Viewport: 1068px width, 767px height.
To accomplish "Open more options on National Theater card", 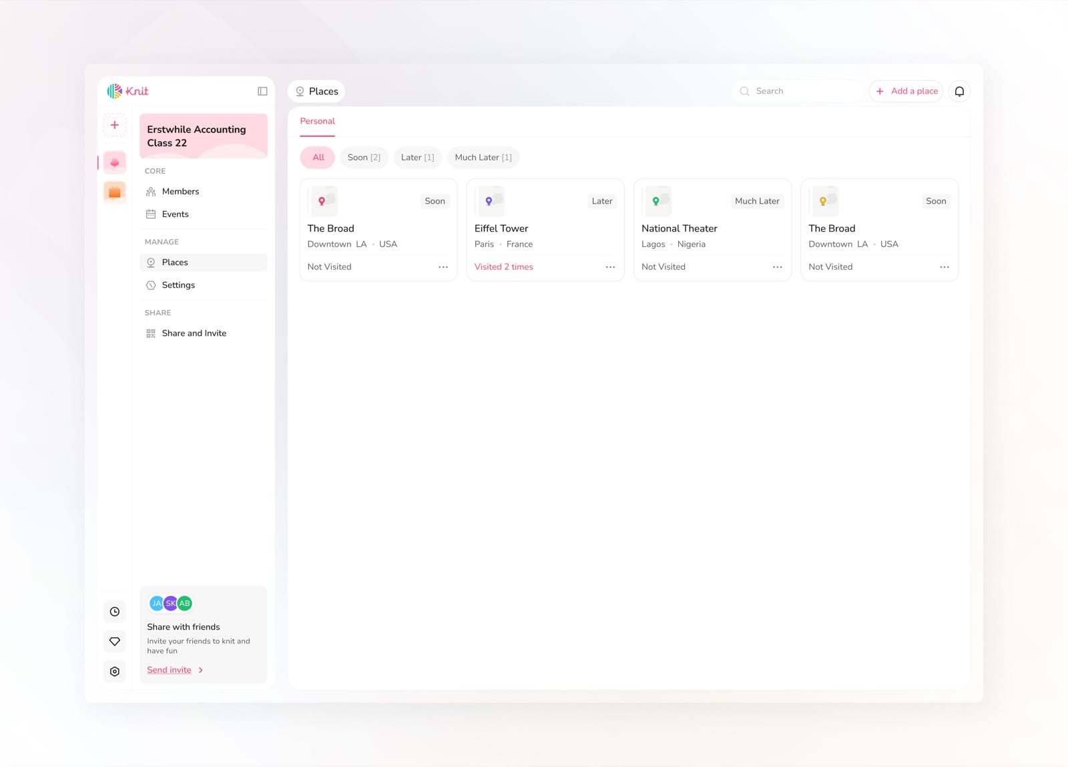I will pos(777,267).
